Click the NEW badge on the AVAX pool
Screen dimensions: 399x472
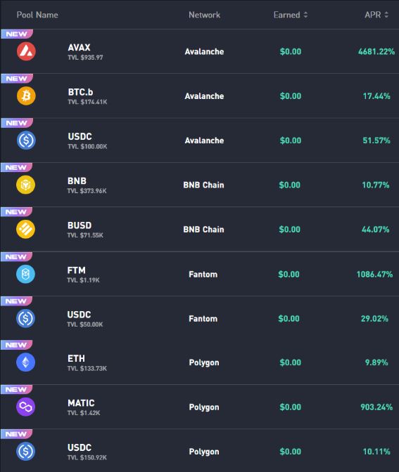click(17, 34)
